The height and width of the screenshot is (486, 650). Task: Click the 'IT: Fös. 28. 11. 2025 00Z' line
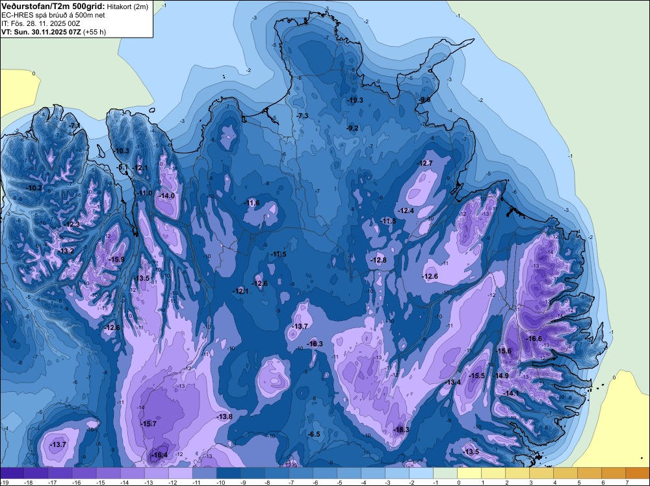point(40,23)
